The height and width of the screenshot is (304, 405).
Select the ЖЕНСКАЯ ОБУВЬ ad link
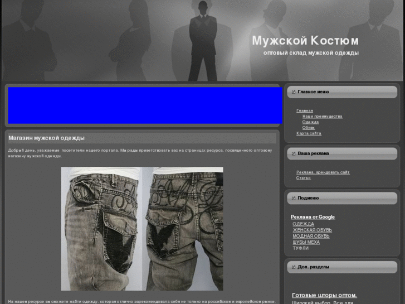(313, 230)
